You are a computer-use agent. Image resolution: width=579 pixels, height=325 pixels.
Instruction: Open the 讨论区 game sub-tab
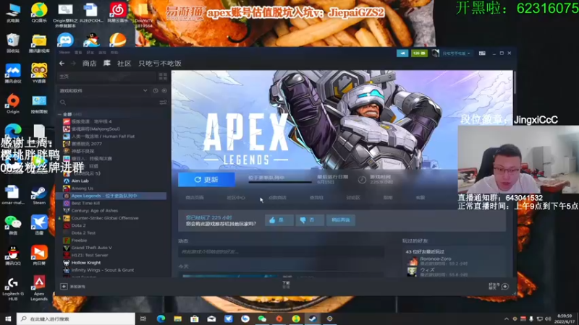[x=353, y=197]
